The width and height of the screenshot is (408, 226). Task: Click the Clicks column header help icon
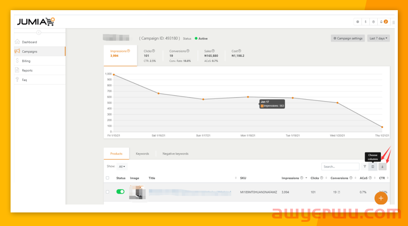coord(321,178)
